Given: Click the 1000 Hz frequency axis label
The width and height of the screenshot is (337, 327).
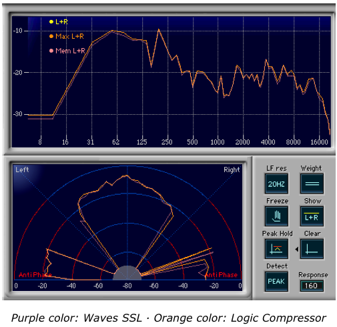Looking at the screenshot, I should click(x=218, y=142).
